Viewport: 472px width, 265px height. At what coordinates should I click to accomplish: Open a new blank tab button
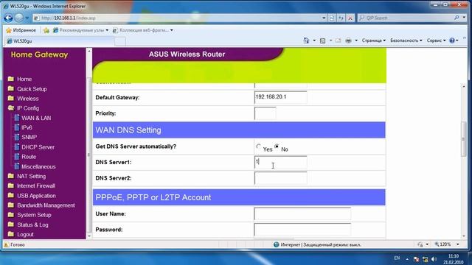click(x=120, y=41)
